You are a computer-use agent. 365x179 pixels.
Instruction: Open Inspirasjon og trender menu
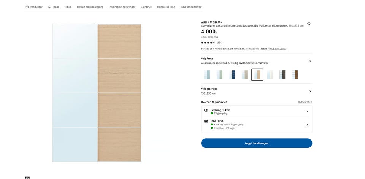(x=122, y=7)
